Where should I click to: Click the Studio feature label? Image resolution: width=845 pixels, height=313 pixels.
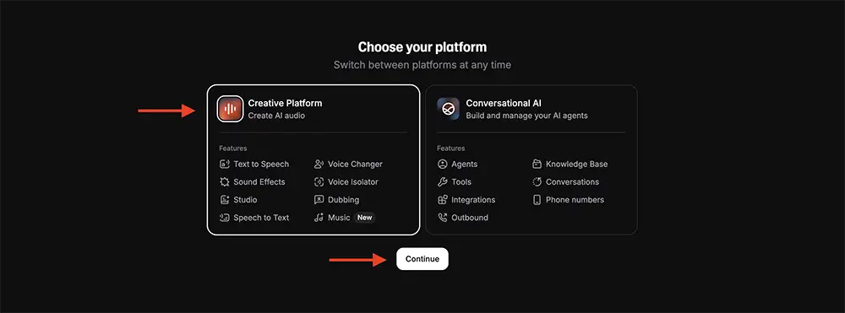245,199
